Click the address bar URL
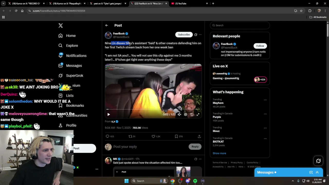The height and width of the screenshot is (185, 329). click(x=59, y=11)
